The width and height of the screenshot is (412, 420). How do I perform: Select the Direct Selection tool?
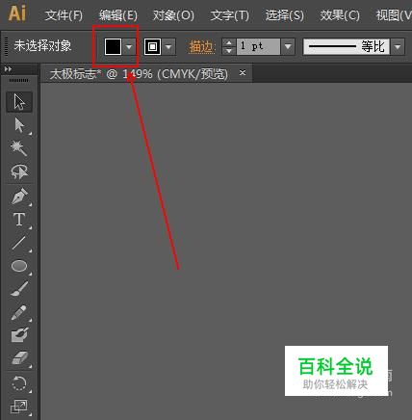[x=19, y=125]
